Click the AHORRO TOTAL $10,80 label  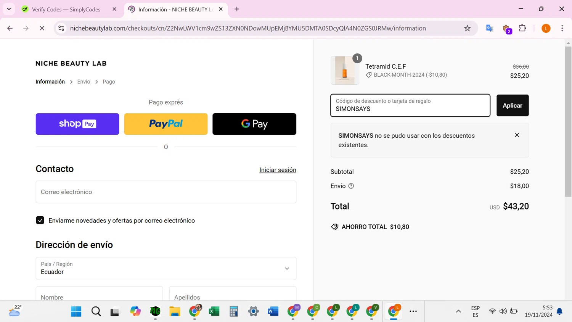coord(370,227)
